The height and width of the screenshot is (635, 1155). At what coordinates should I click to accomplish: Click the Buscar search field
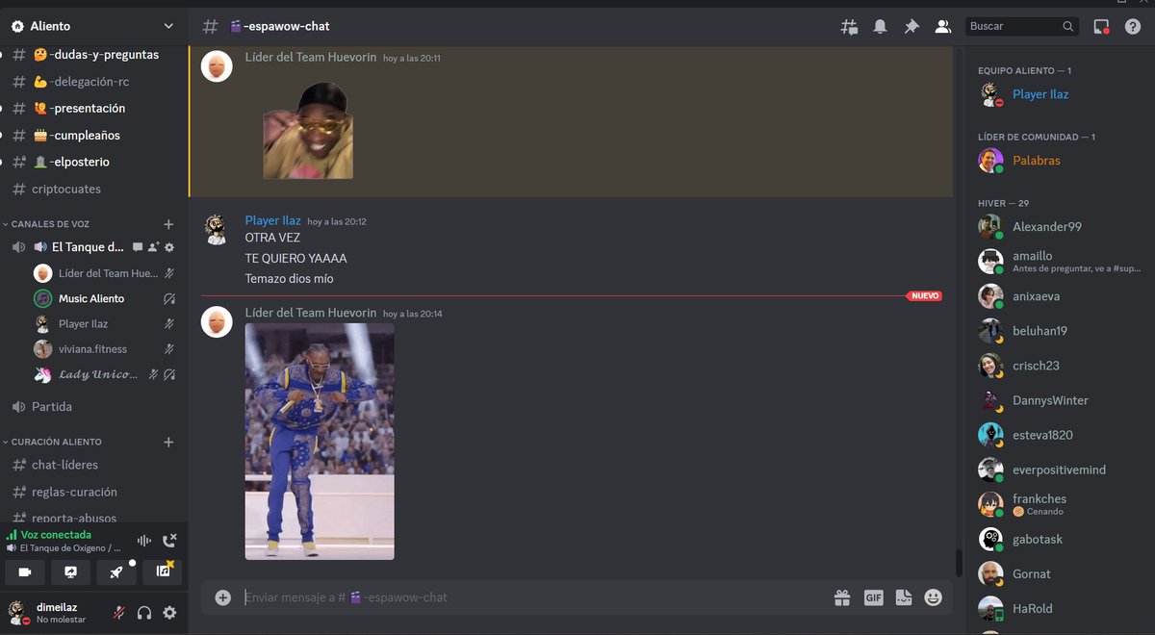[x=1021, y=26]
